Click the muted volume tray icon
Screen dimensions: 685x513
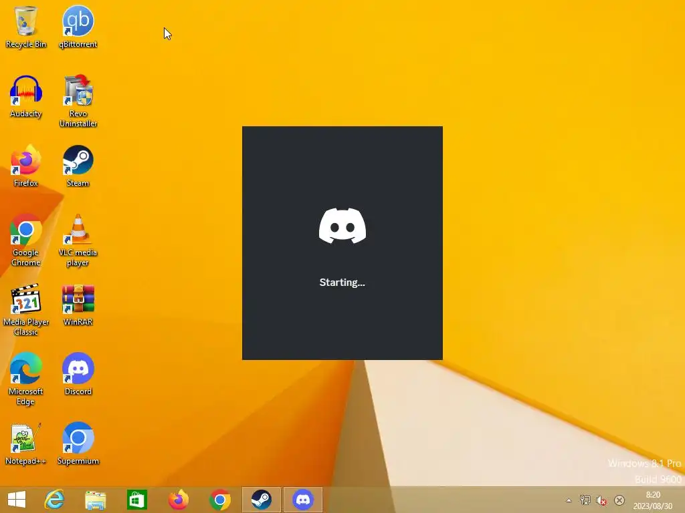coord(601,500)
